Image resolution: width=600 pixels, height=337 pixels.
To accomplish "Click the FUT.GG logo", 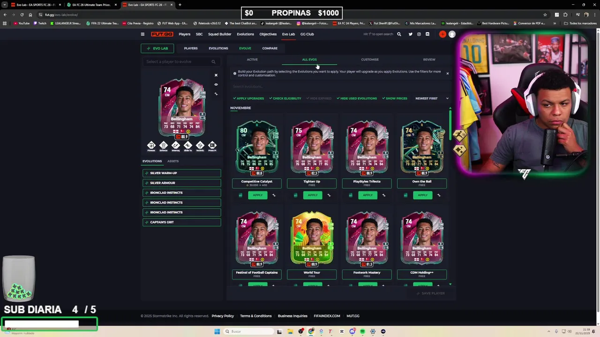I will pyautogui.click(x=162, y=34).
